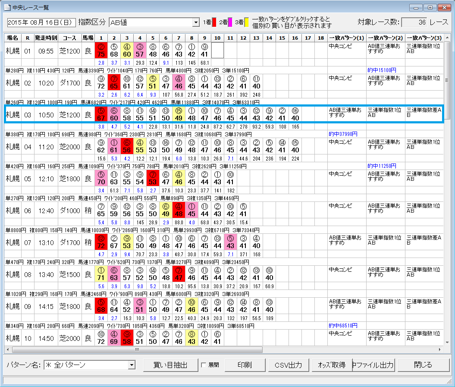
Task: Select race 10 red cell ⑨ 58
Action: 127,338
